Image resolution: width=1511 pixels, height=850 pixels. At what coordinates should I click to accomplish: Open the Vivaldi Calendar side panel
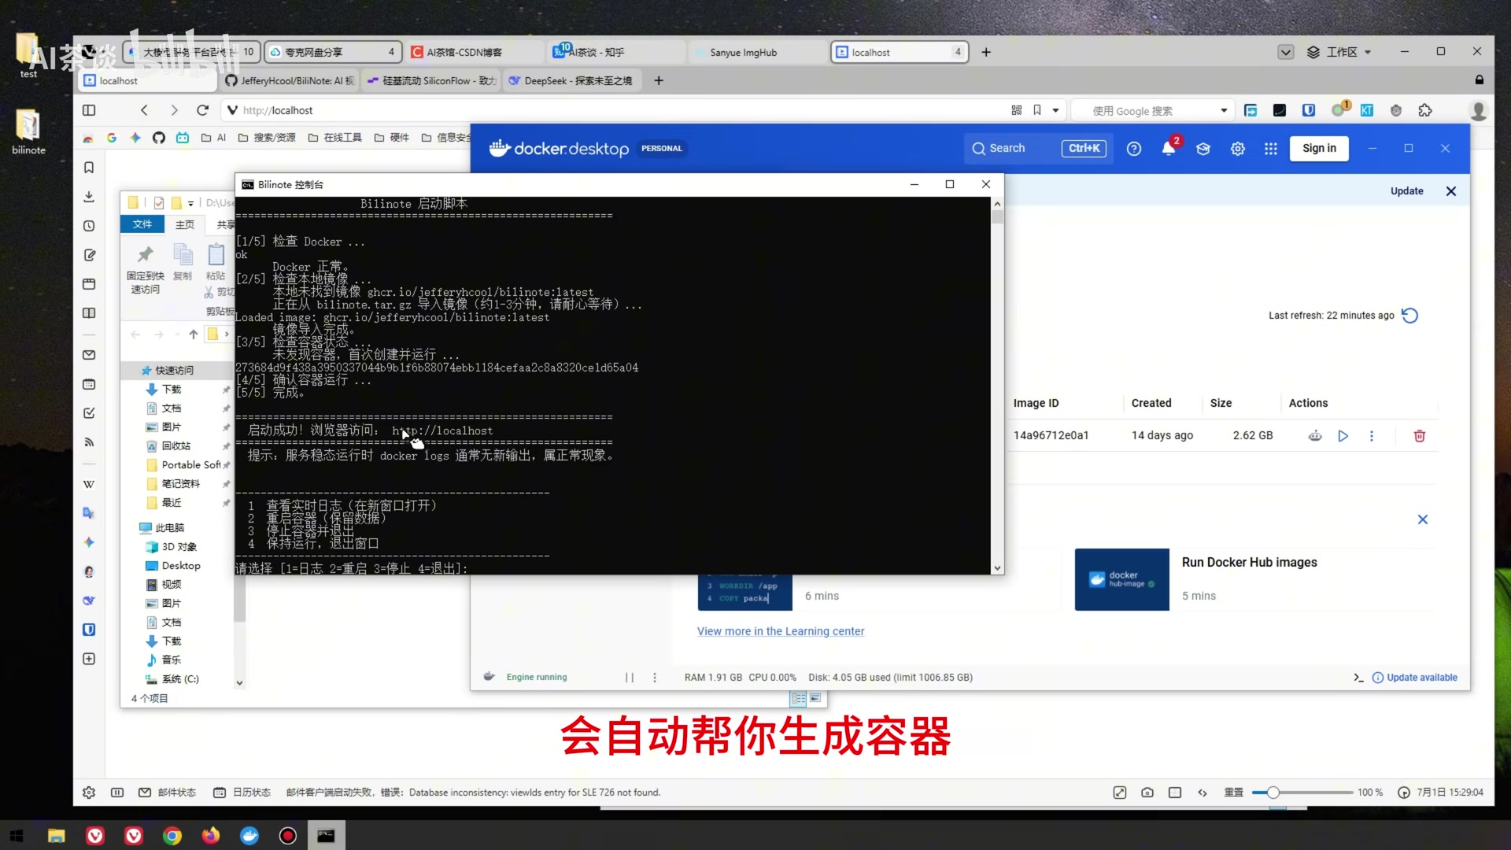[89, 384]
